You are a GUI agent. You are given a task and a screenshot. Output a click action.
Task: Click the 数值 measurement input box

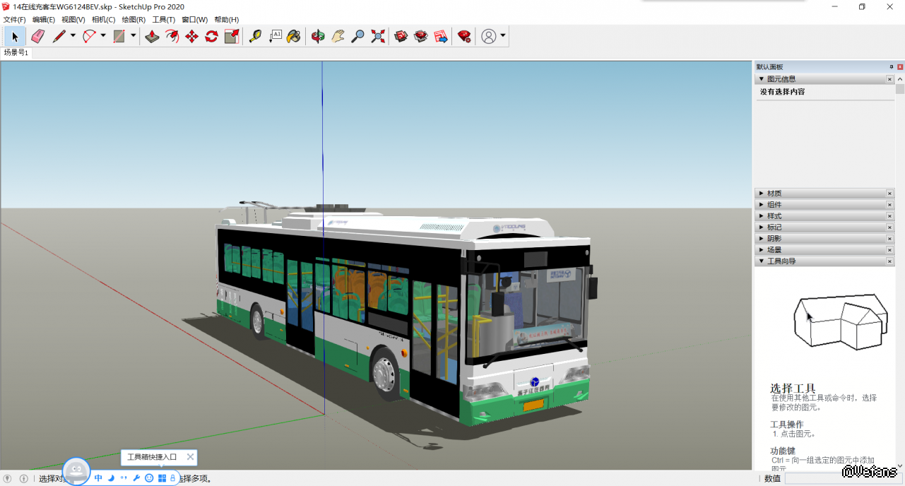(x=812, y=478)
